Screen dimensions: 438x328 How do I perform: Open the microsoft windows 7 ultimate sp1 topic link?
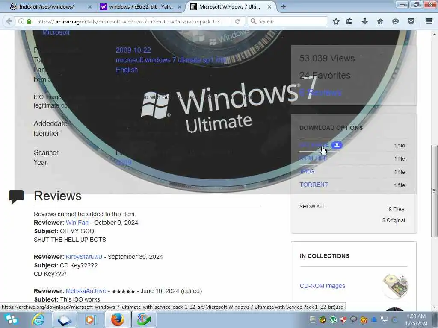pos(171,60)
